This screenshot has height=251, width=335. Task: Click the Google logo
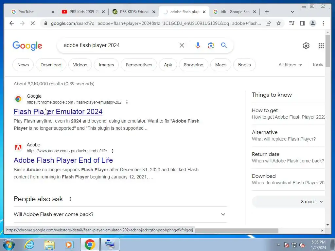27,46
